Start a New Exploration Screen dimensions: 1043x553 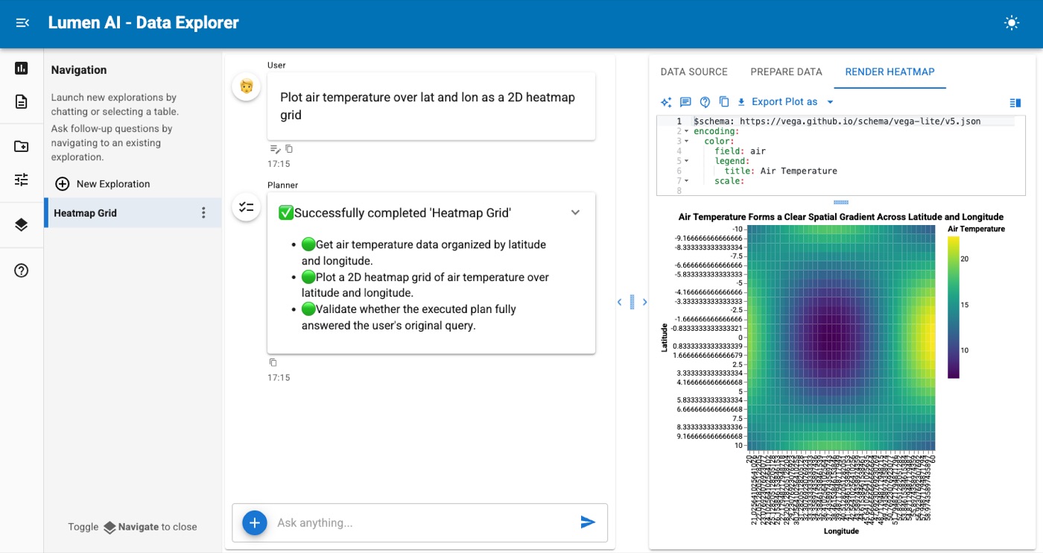pos(103,184)
